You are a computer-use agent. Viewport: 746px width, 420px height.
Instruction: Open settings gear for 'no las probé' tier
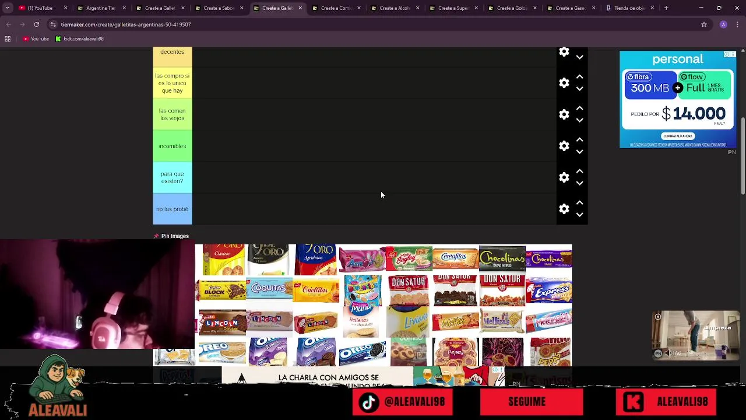[x=564, y=209]
